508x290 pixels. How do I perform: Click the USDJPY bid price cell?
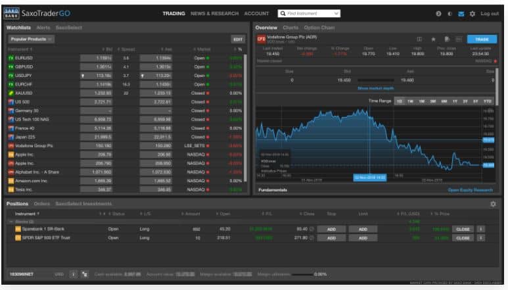click(x=96, y=76)
